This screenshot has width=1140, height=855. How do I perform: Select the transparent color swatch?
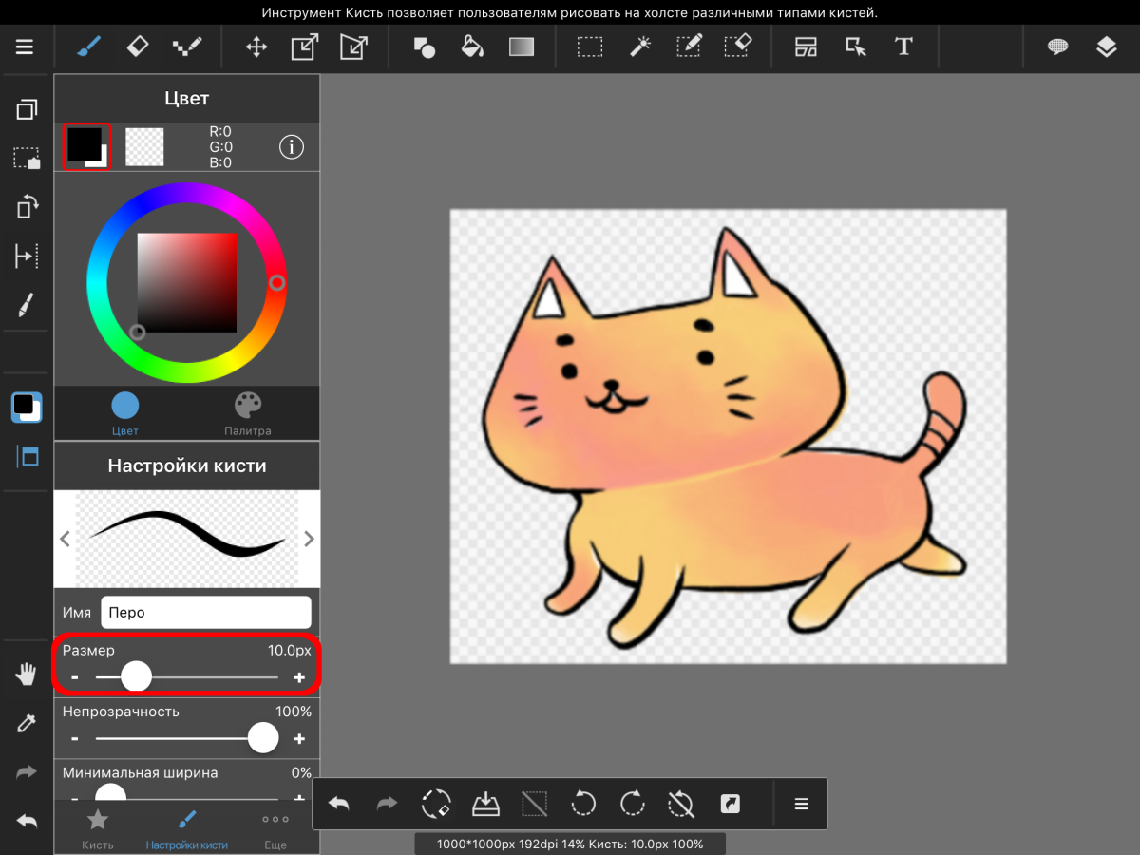click(144, 147)
